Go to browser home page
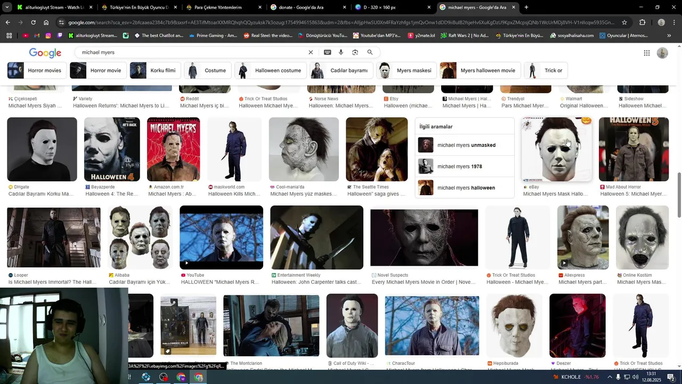Viewport: 682px width, 384px height. coord(46,22)
